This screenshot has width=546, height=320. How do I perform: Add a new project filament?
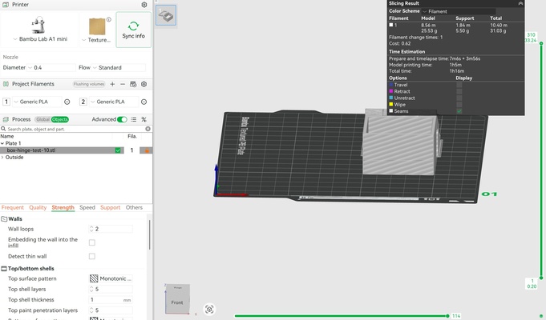tap(111, 84)
